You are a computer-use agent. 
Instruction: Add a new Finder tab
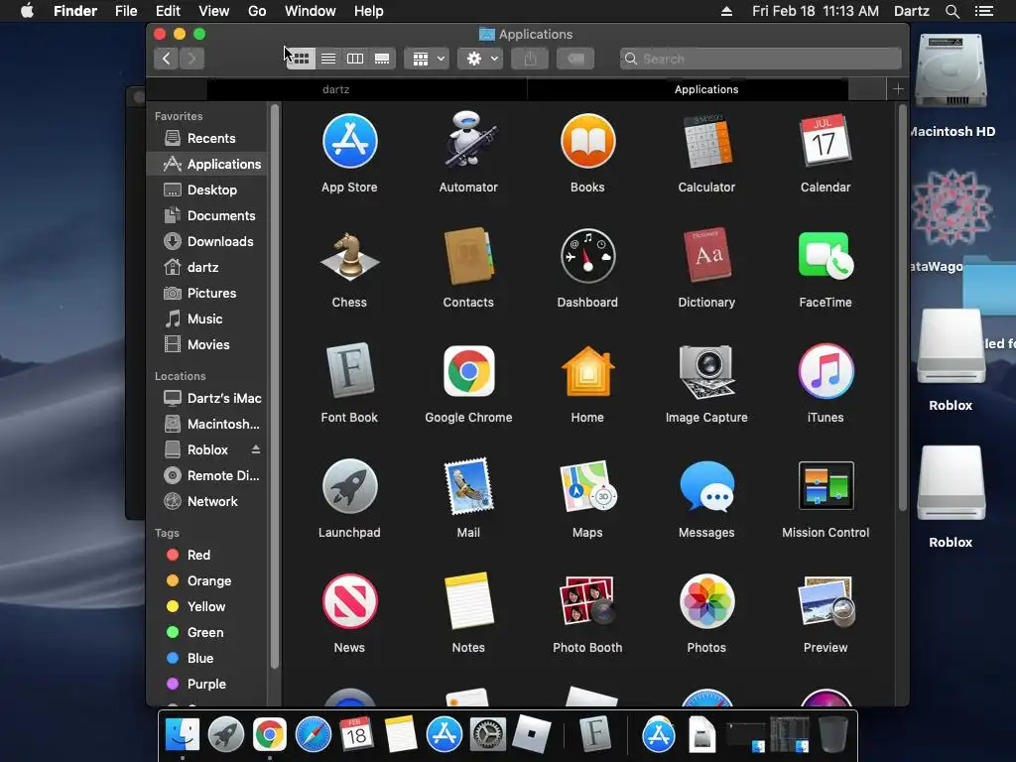pos(898,89)
